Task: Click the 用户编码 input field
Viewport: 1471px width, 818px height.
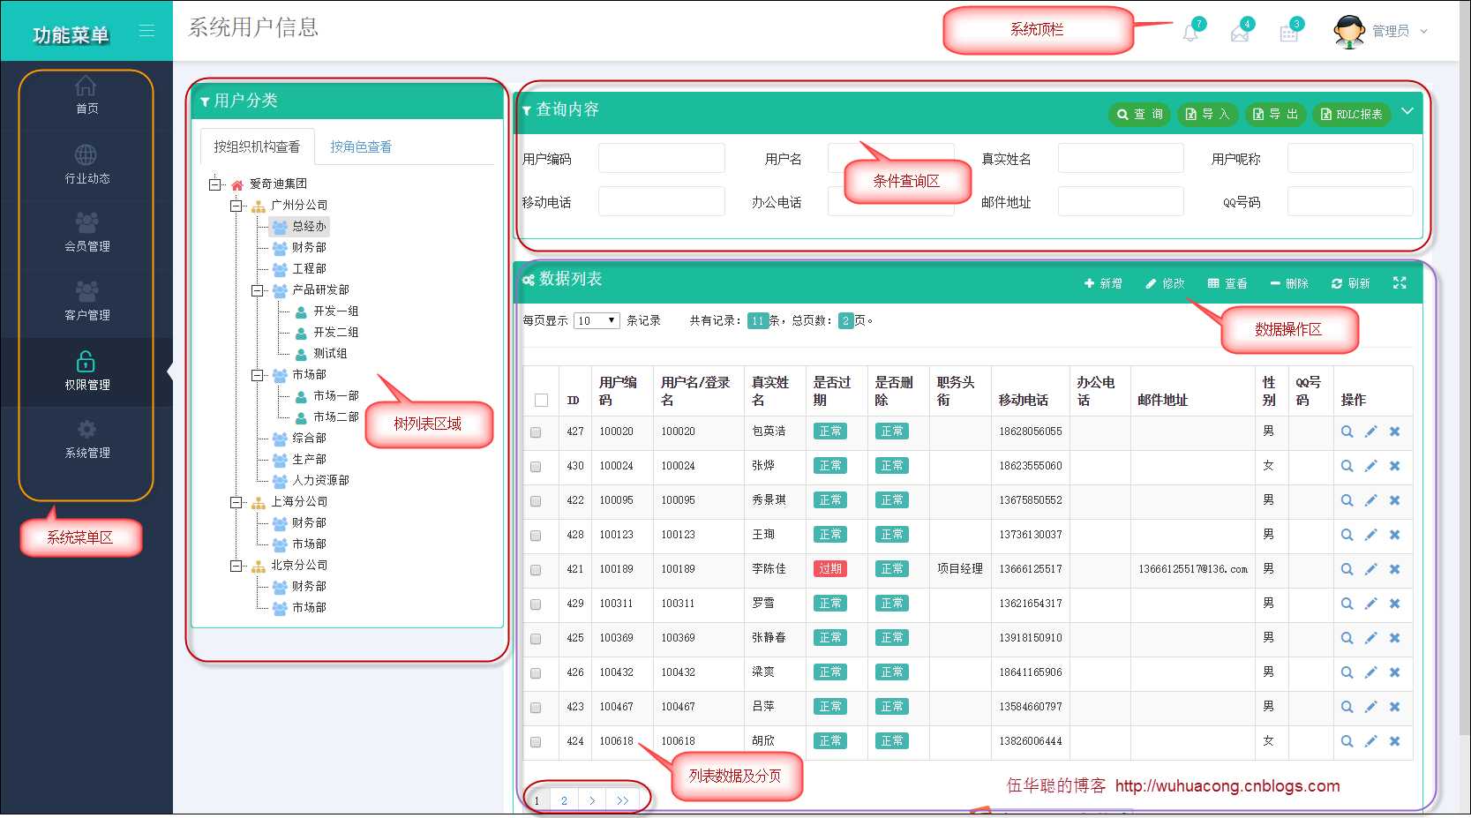Action: pyautogui.click(x=662, y=158)
